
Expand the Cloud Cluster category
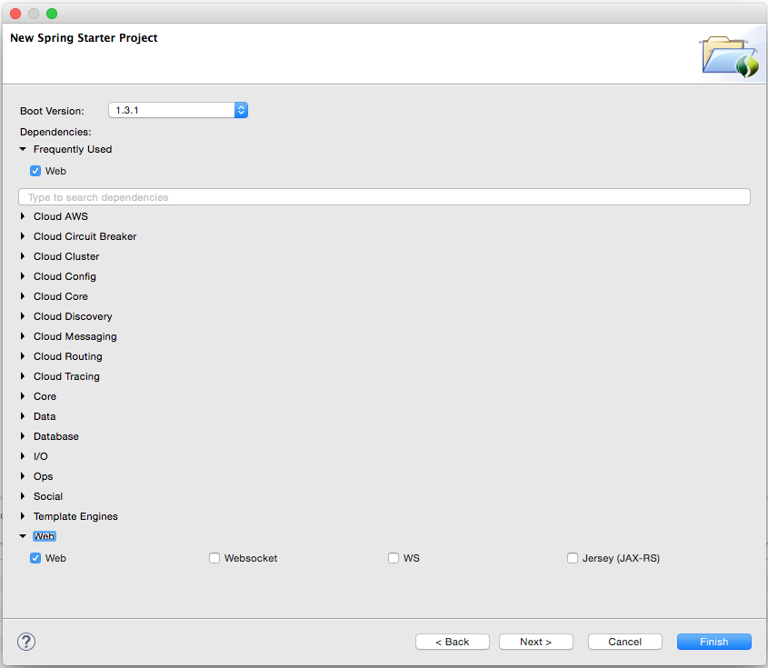click(x=23, y=256)
